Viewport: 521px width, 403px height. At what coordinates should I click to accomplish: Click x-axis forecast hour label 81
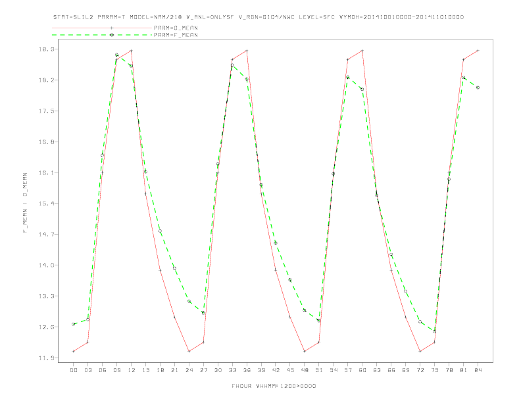(464, 370)
